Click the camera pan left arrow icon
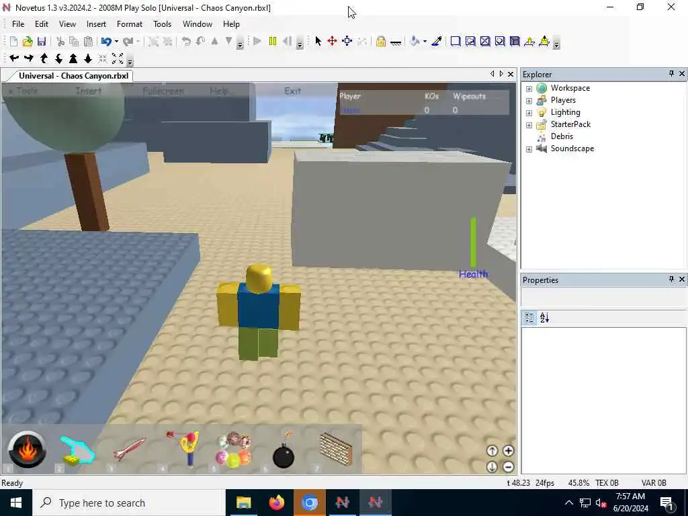 [x=14, y=58]
